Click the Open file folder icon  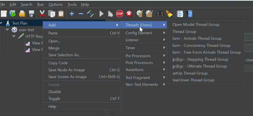[x=22, y=14]
